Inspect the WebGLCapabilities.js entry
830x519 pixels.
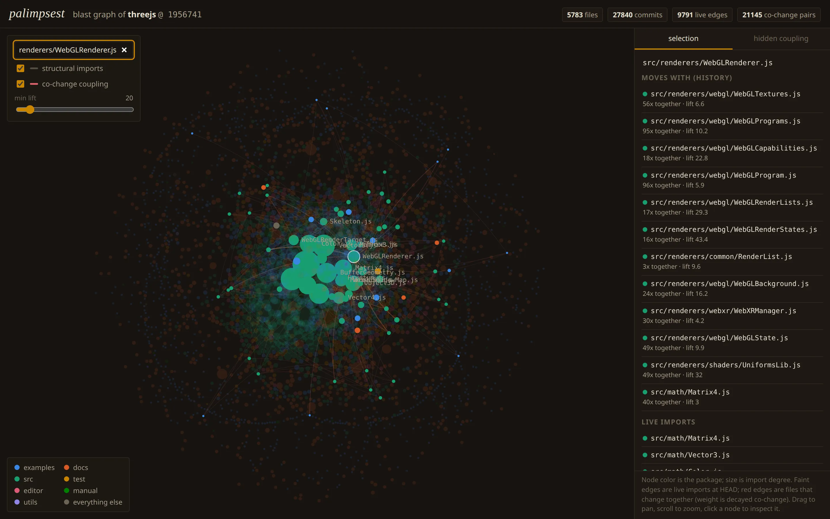tap(732, 153)
